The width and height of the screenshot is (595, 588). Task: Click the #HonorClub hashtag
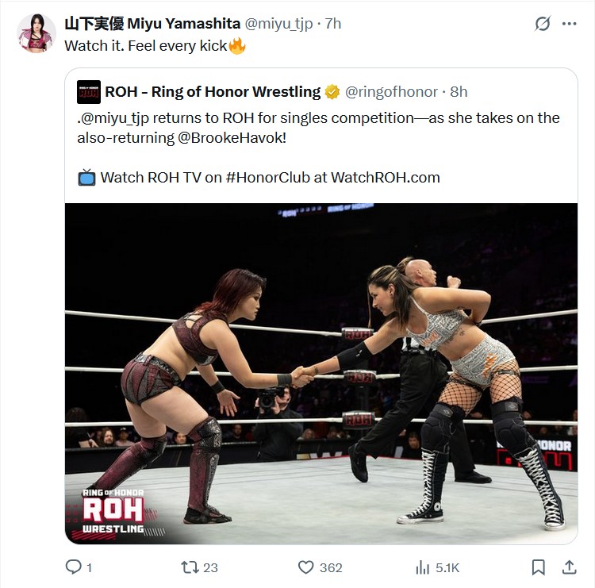(x=268, y=178)
